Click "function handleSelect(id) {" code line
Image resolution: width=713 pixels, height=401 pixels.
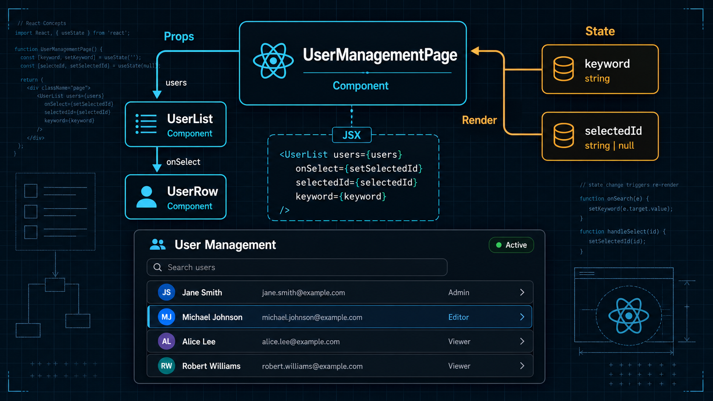point(623,231)
